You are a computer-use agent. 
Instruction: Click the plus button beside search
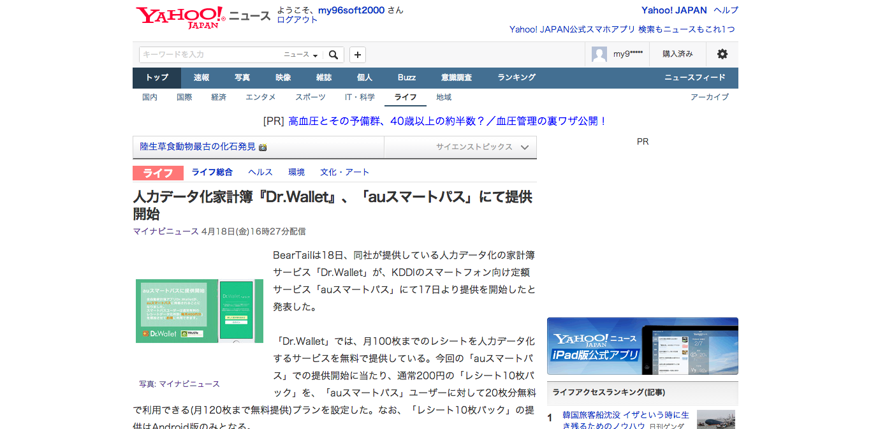point(358,55)
